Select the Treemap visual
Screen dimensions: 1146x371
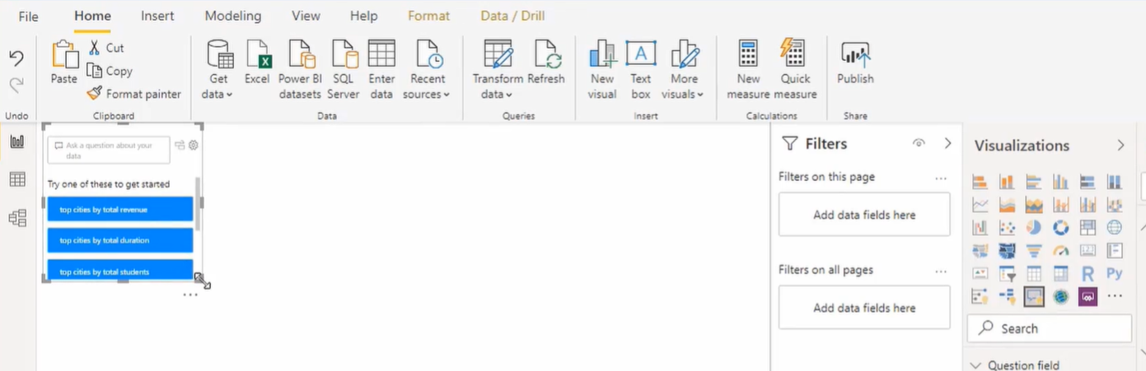[1088, 228]
